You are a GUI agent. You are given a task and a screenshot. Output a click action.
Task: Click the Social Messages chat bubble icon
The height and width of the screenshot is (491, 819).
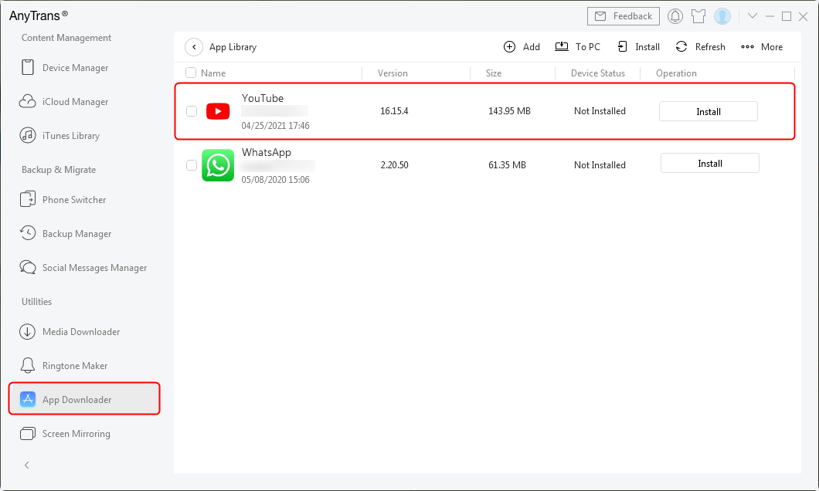[28, 267]
